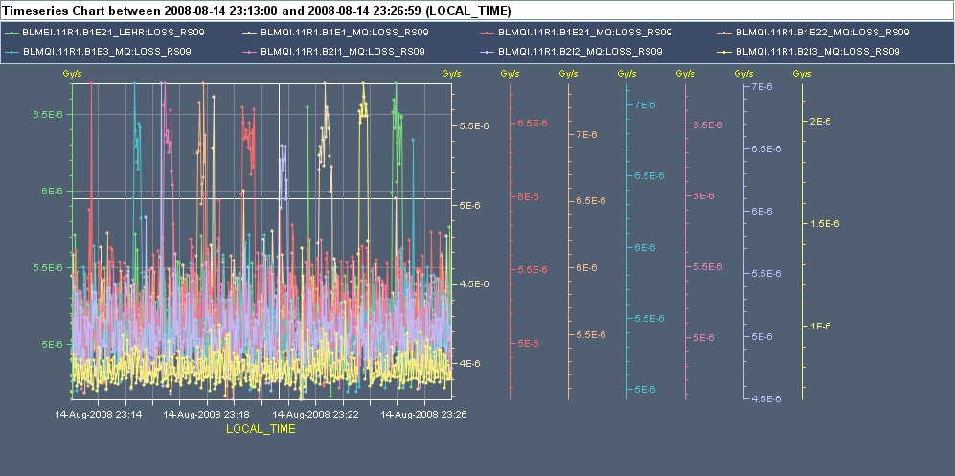955x476 pixels.
Task: Click the cyan axis 5E-6 tick label
Action: coord(645,390)
